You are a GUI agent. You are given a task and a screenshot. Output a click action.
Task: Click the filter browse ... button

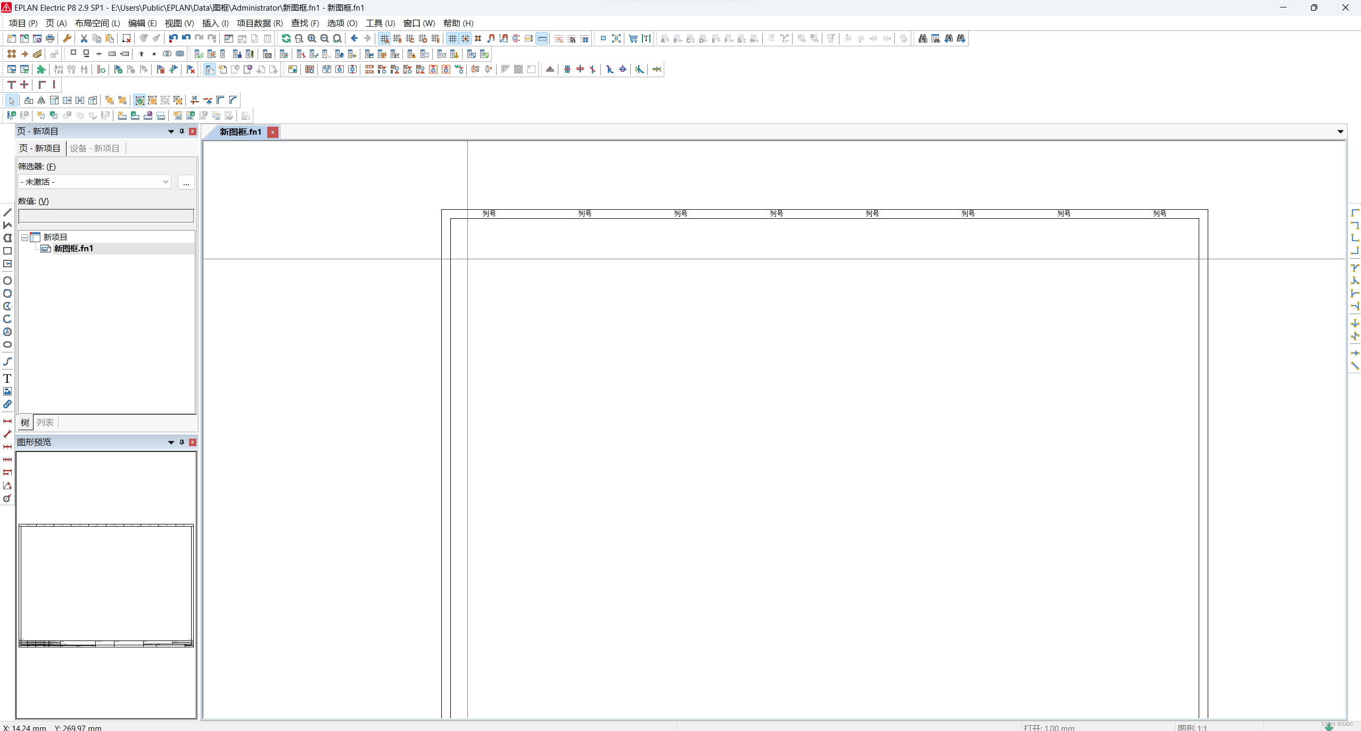(x=186, y=183)
